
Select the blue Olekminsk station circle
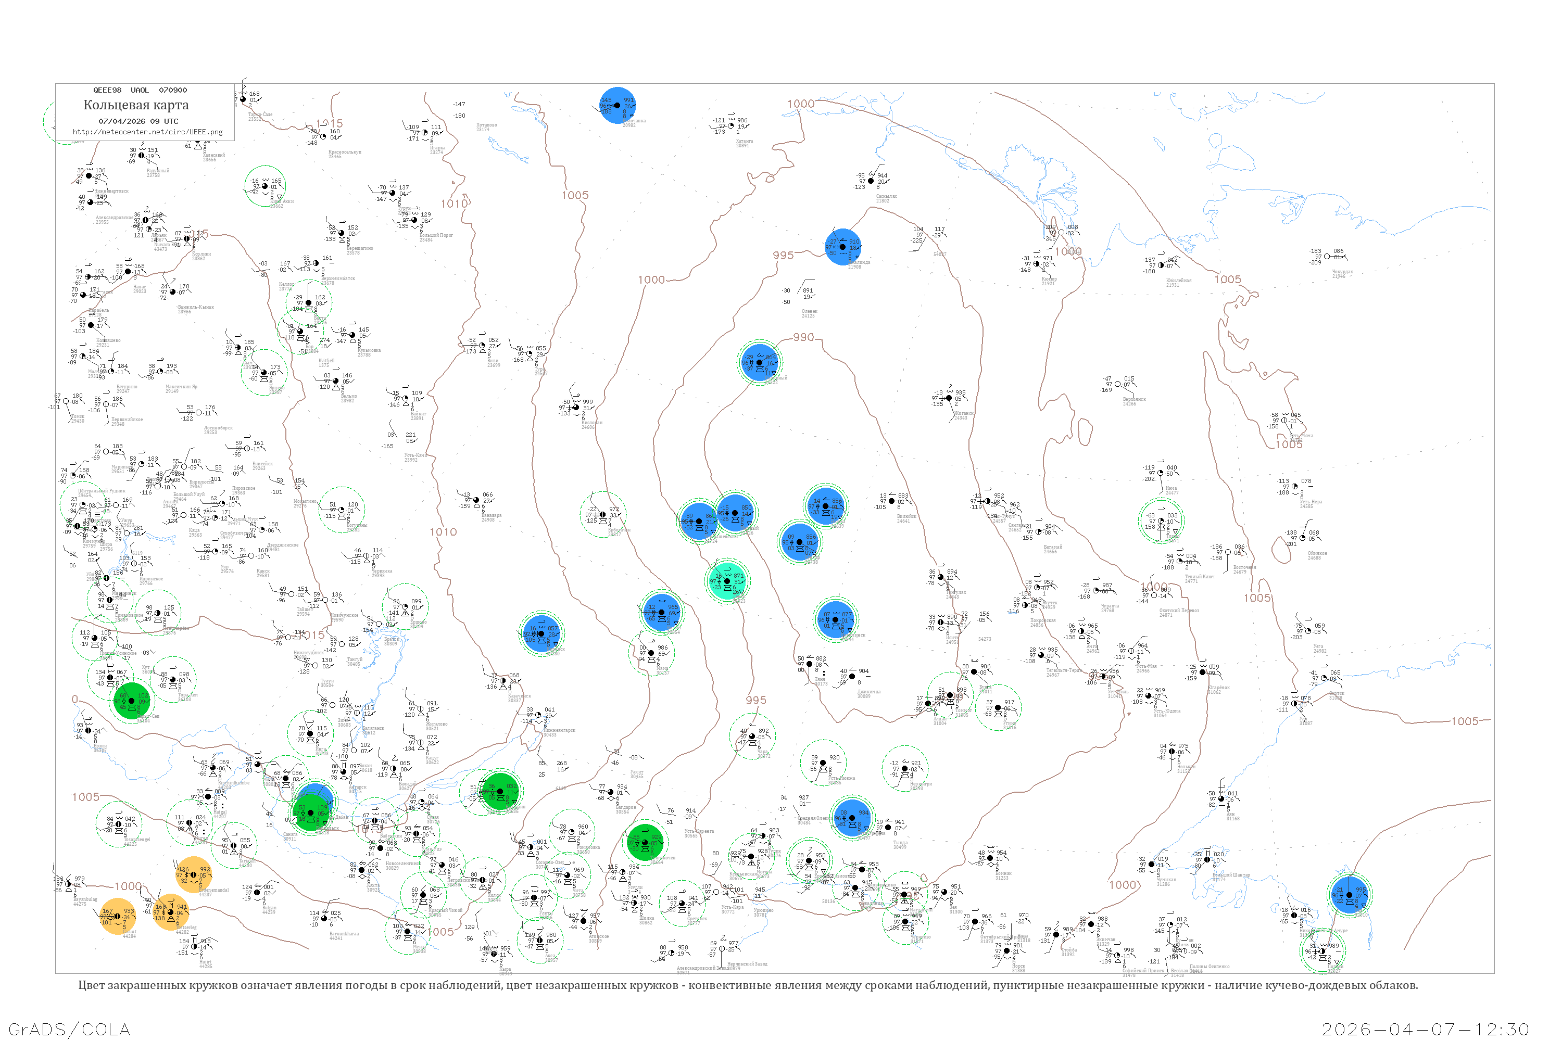[x=836, y=619]
